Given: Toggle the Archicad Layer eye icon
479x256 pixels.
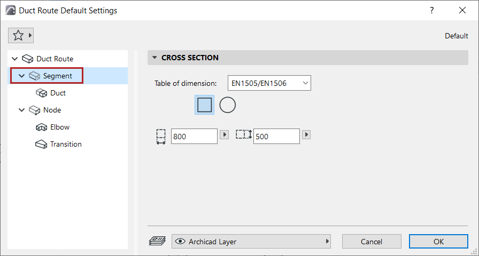Looking at the screenshot, I should pyautogui.click(x=180, y=242).
